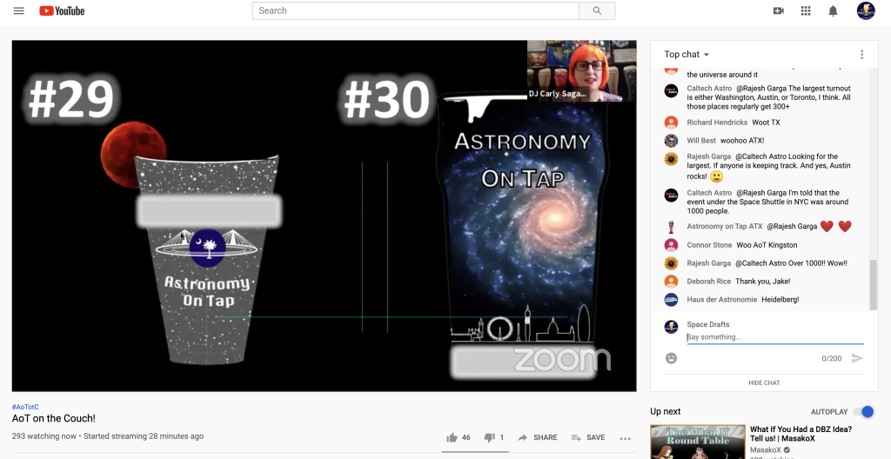Open the notifications bell
Viewport: 891px width, 459px height.
(833, 10)
